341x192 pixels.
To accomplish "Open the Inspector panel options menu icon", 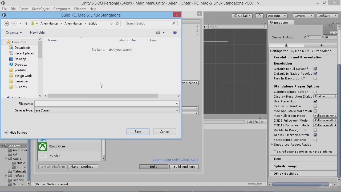I will pyautogui.click(x=339, y=23).
